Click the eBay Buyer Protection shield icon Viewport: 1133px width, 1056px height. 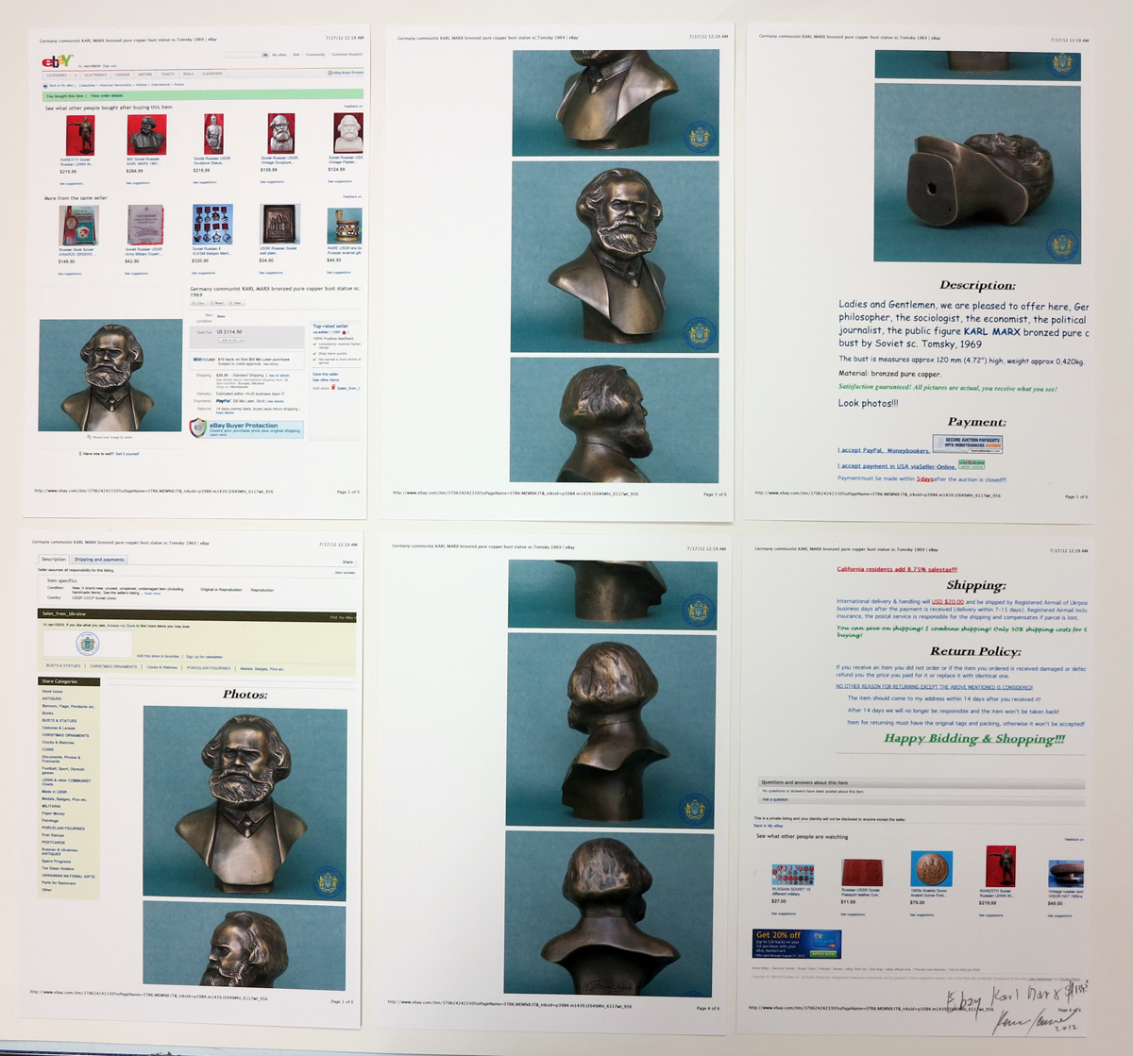[x=198, y=428]
